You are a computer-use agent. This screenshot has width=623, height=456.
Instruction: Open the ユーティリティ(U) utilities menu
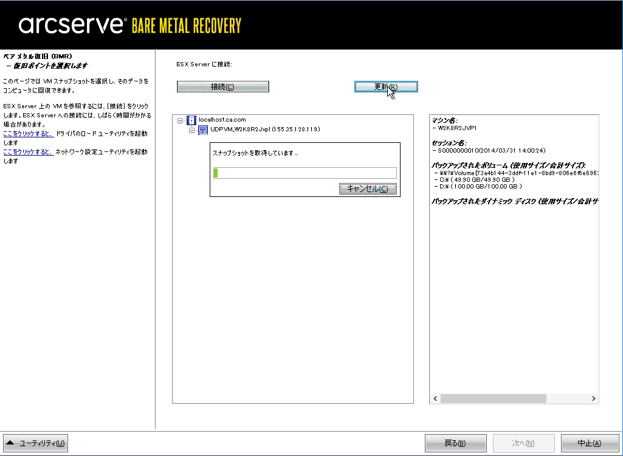(x=35, y=443)
